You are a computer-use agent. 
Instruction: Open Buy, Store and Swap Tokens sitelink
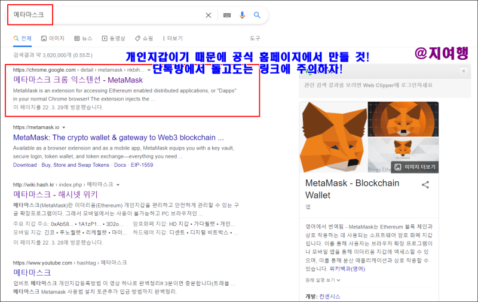[x=75, y=165]
